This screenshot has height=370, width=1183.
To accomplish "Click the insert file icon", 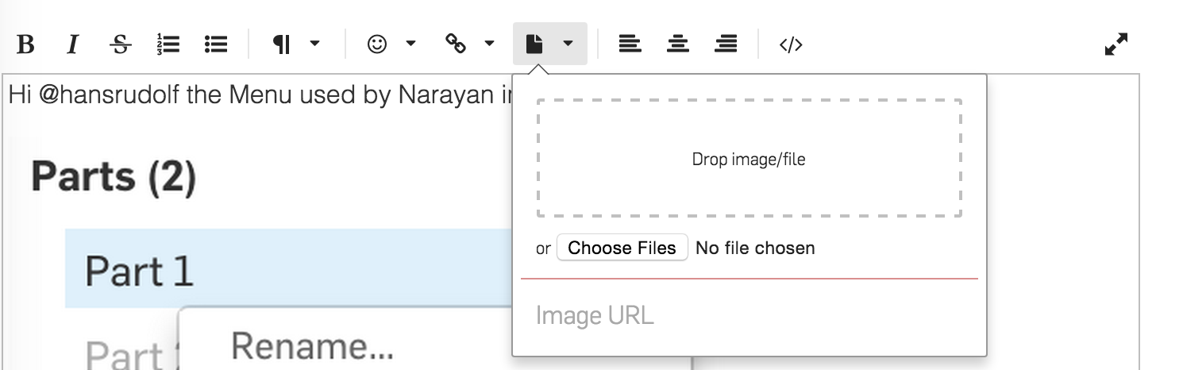I will (534, 44).
